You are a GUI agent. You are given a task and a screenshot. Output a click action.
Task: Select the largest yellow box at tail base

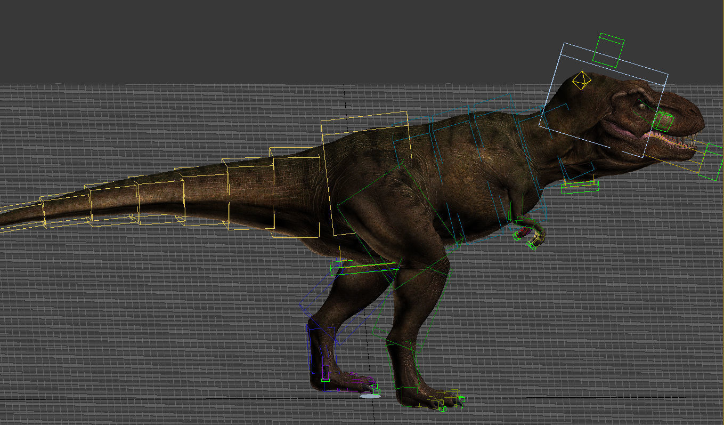coord(365,174)
